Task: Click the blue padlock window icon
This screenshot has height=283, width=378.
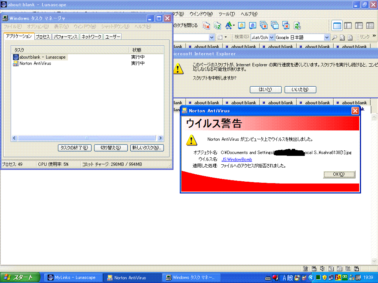Action: pos(252,25)
